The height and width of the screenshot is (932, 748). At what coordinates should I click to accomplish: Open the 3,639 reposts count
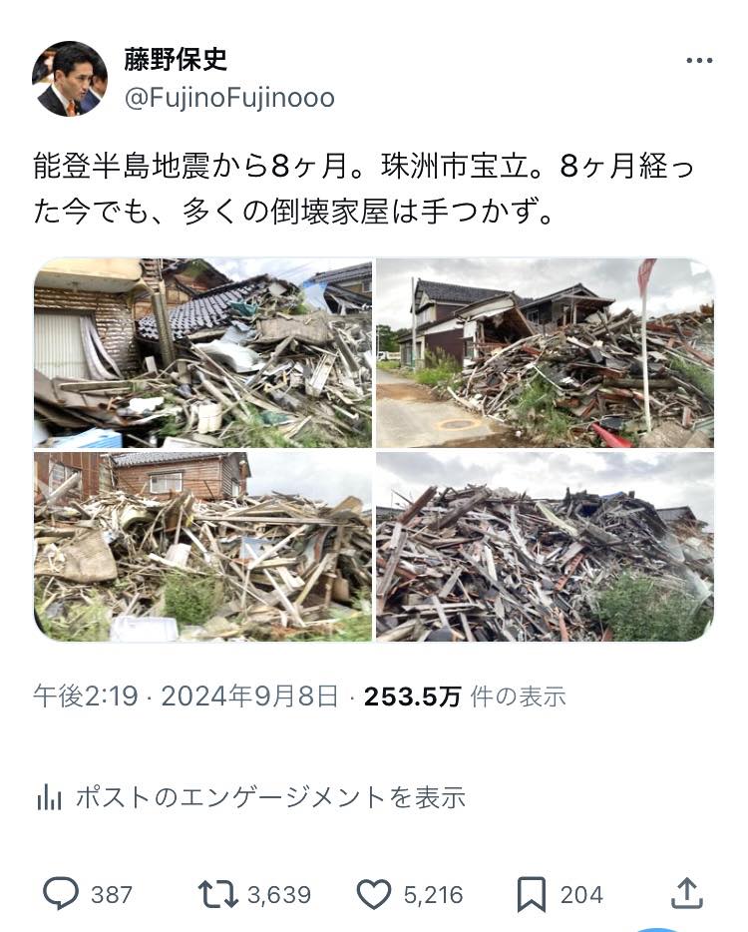point(279,894)
